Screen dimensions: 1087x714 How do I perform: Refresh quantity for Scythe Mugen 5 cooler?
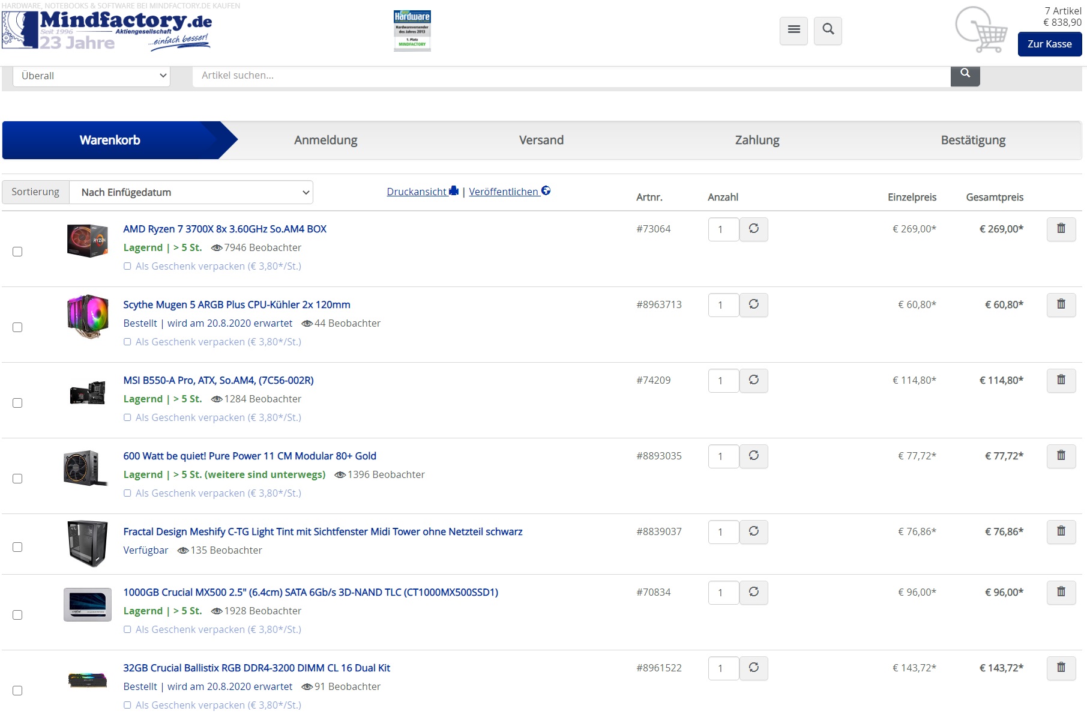pyautogui.click(x=754, y=304)
